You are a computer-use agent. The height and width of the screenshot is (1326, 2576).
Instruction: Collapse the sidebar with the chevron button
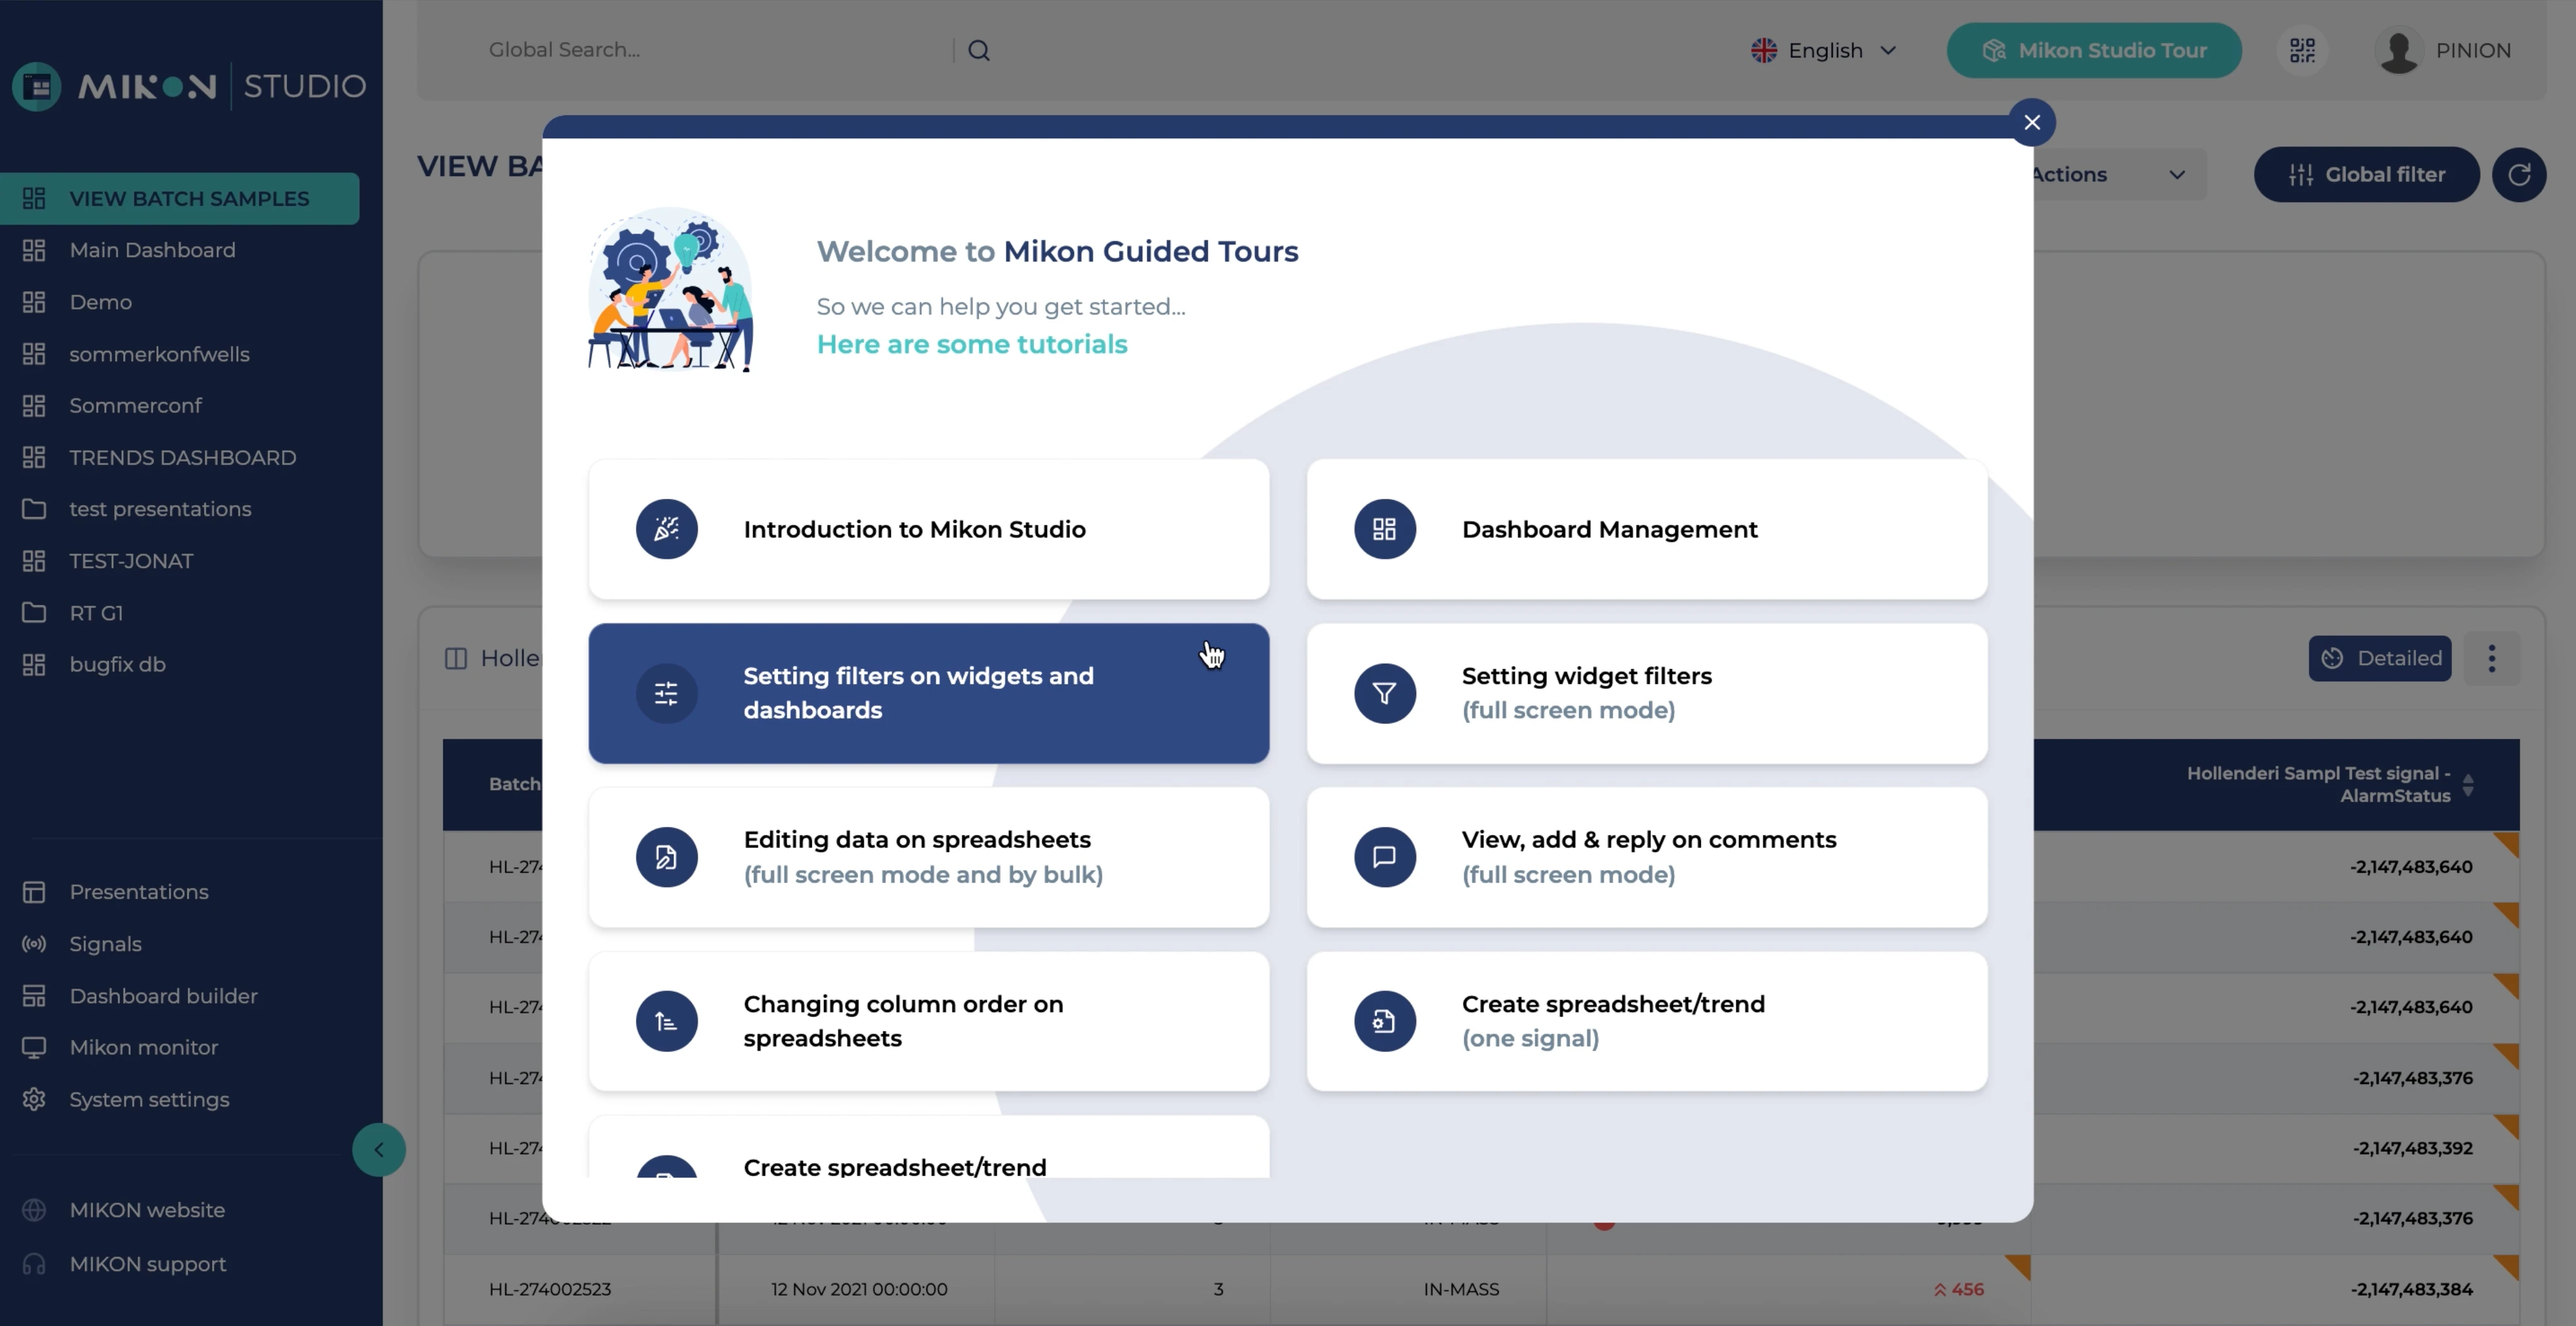pos(378,1149)
